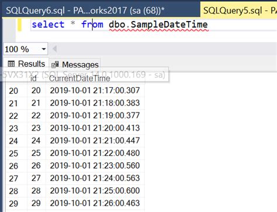This screenshot has height=212, width=277.
Task: Click the id cell of row 20
Action: [36, 90]
